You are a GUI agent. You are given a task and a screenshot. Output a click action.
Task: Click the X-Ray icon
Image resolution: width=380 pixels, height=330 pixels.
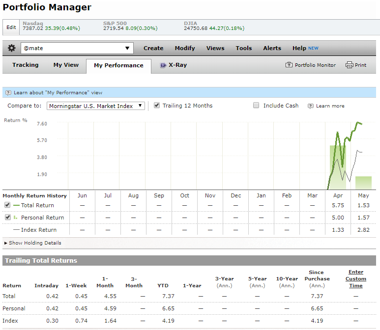(x=163, y=65)
